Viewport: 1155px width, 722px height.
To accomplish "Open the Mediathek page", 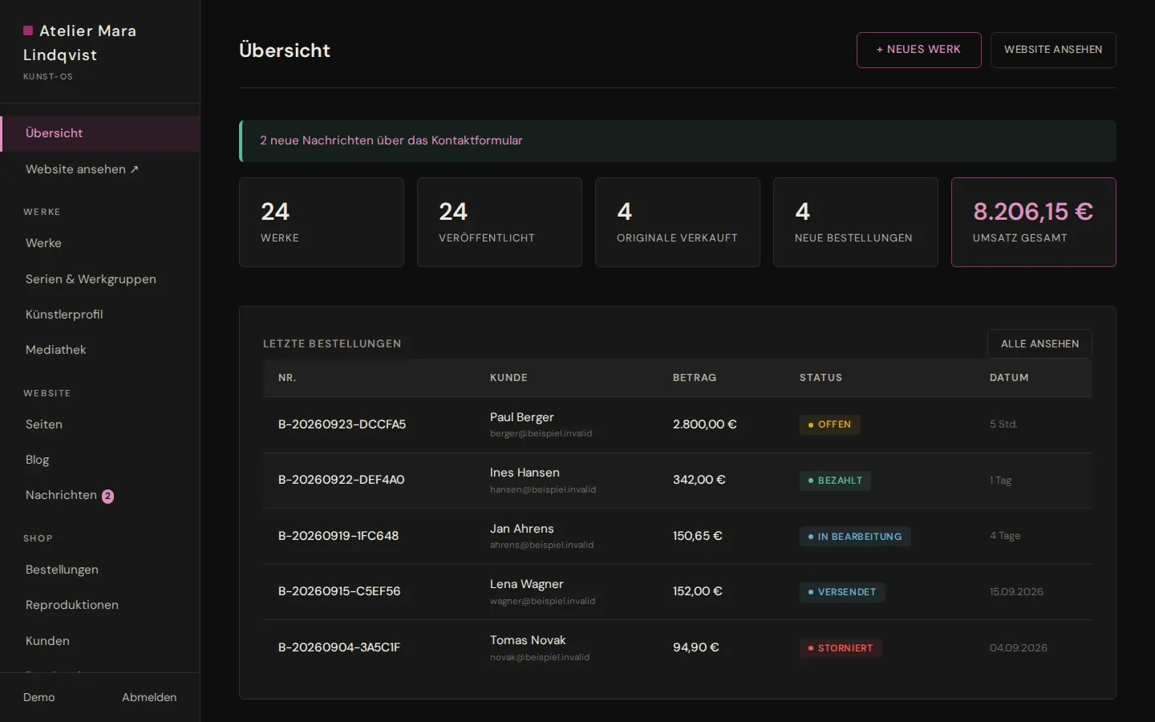I will (x=99, y=350).
